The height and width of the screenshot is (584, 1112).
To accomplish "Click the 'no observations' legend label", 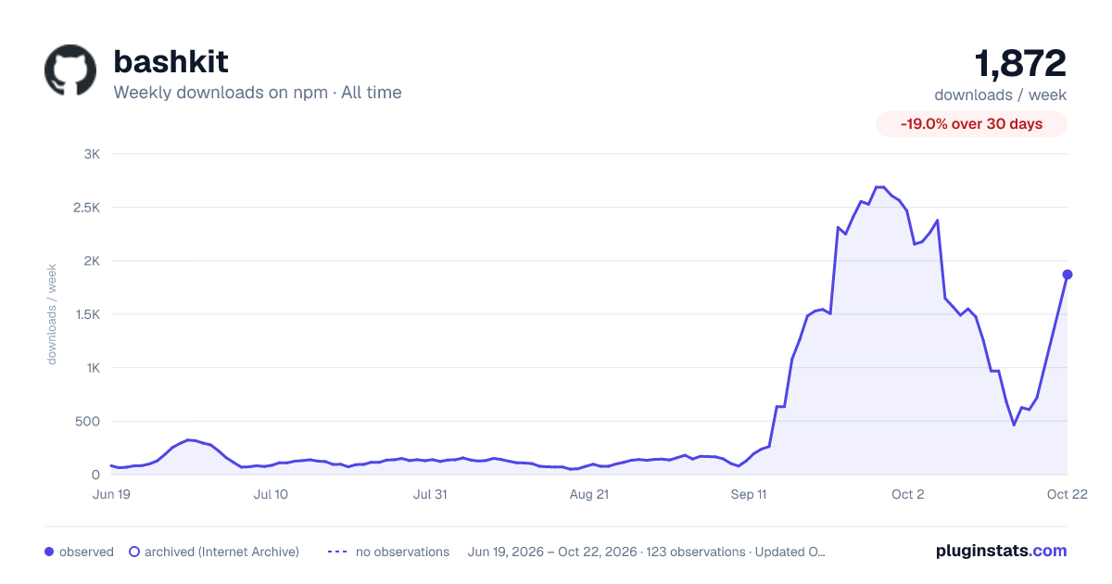I will [402, 552].
